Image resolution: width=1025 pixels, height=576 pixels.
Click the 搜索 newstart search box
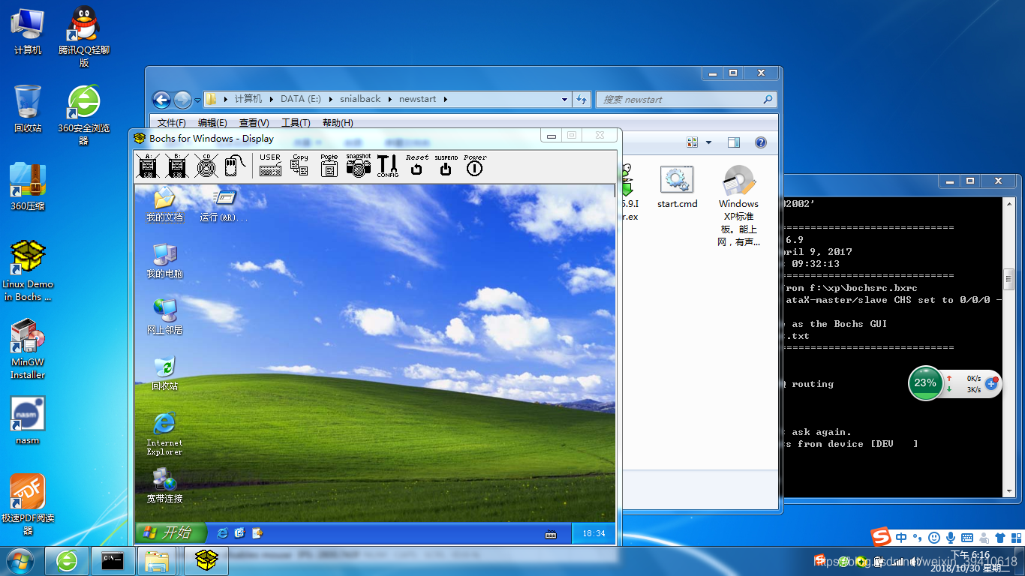point(686,99)
